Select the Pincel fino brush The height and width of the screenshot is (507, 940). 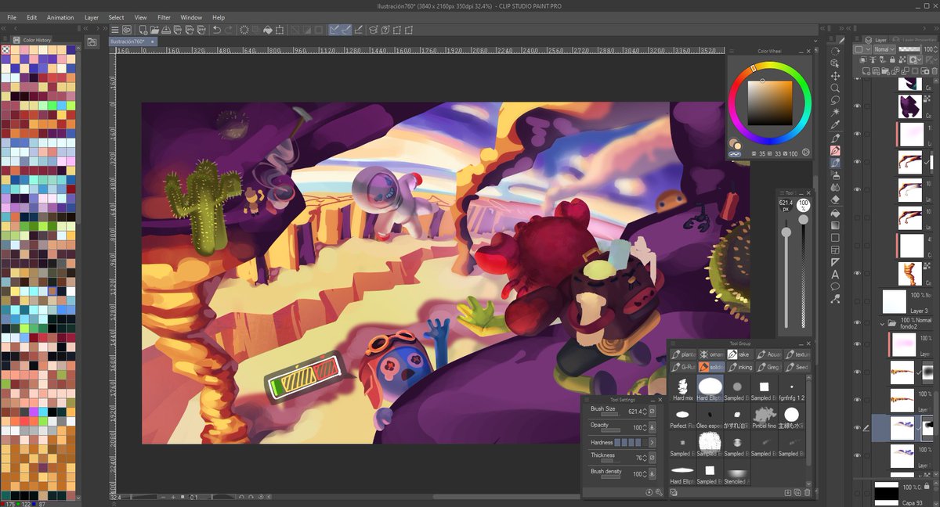pos(764,416)
